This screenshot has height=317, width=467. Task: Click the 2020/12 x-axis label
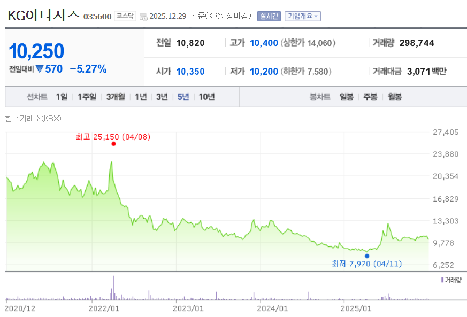[x=20, y=308]
